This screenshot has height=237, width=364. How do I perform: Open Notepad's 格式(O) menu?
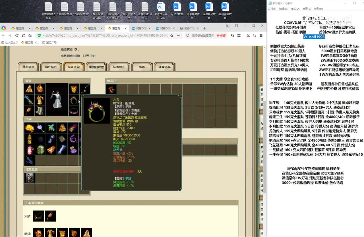[295, 9]
